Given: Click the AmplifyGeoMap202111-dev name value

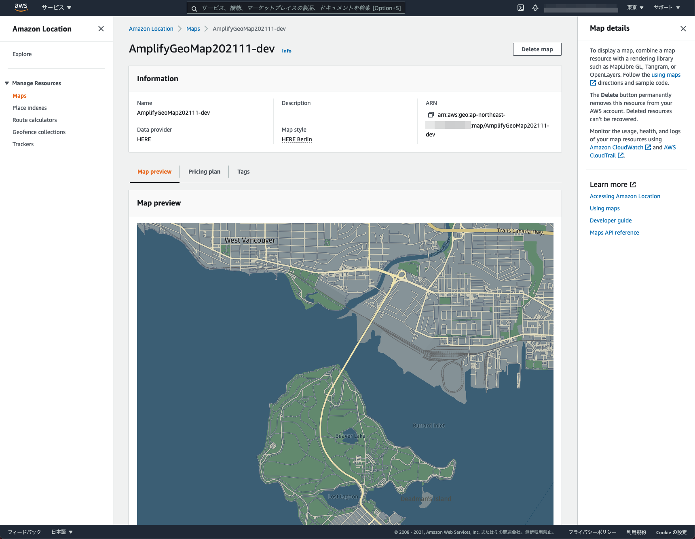Looking at the screenshot, I should [x=173, y=113].
